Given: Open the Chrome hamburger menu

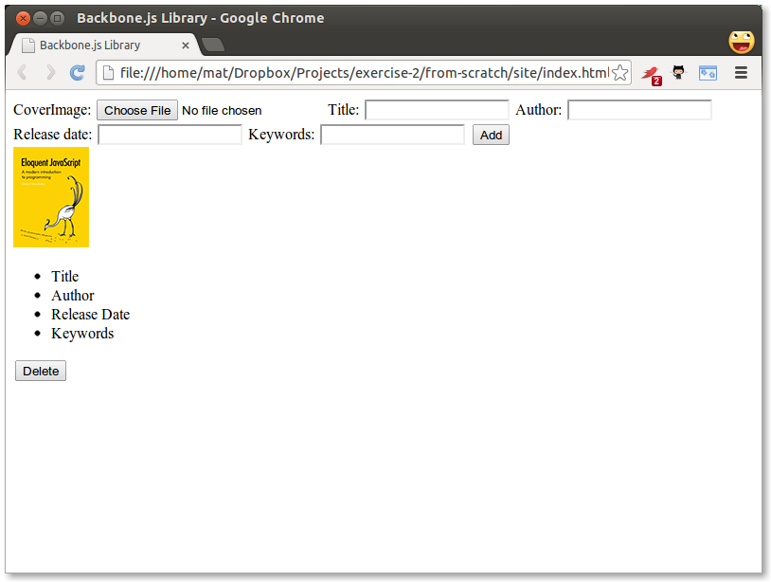Looking at the screenshot, I should (742, 73).
